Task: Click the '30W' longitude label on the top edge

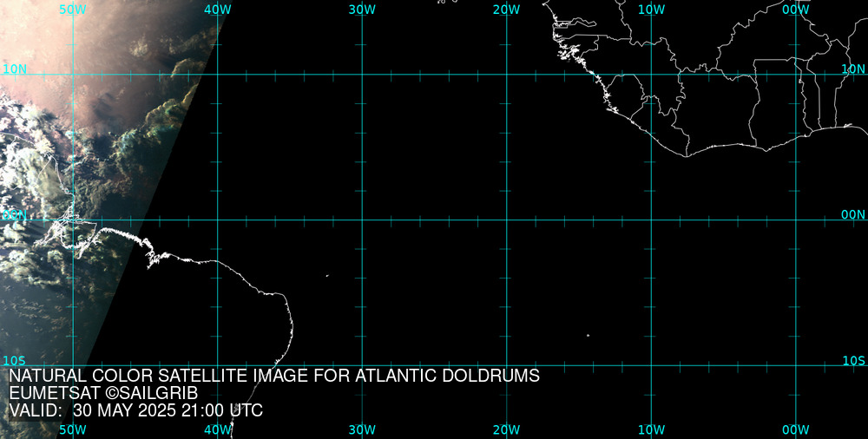Action: [362, 10]
